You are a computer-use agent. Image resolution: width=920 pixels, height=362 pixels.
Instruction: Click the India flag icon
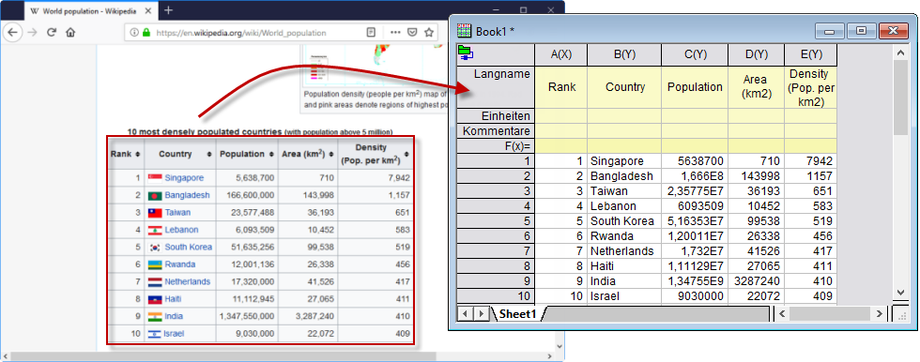[x=155, y=316]
